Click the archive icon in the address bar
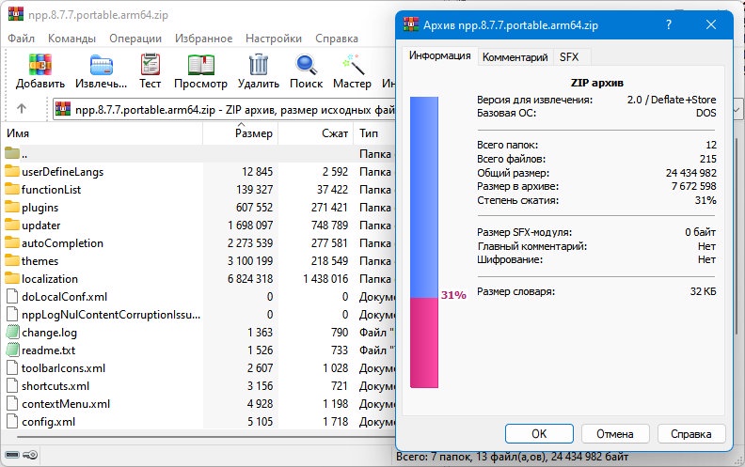745x467 pixels. click(63, 109)
